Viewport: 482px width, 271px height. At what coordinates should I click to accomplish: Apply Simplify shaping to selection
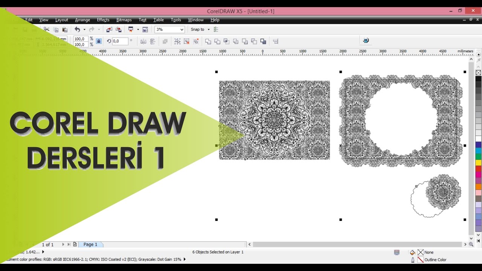[x=236, y=41]
